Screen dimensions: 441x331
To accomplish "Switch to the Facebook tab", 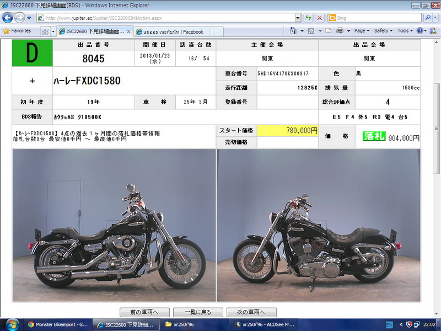I will pos(173,32).
